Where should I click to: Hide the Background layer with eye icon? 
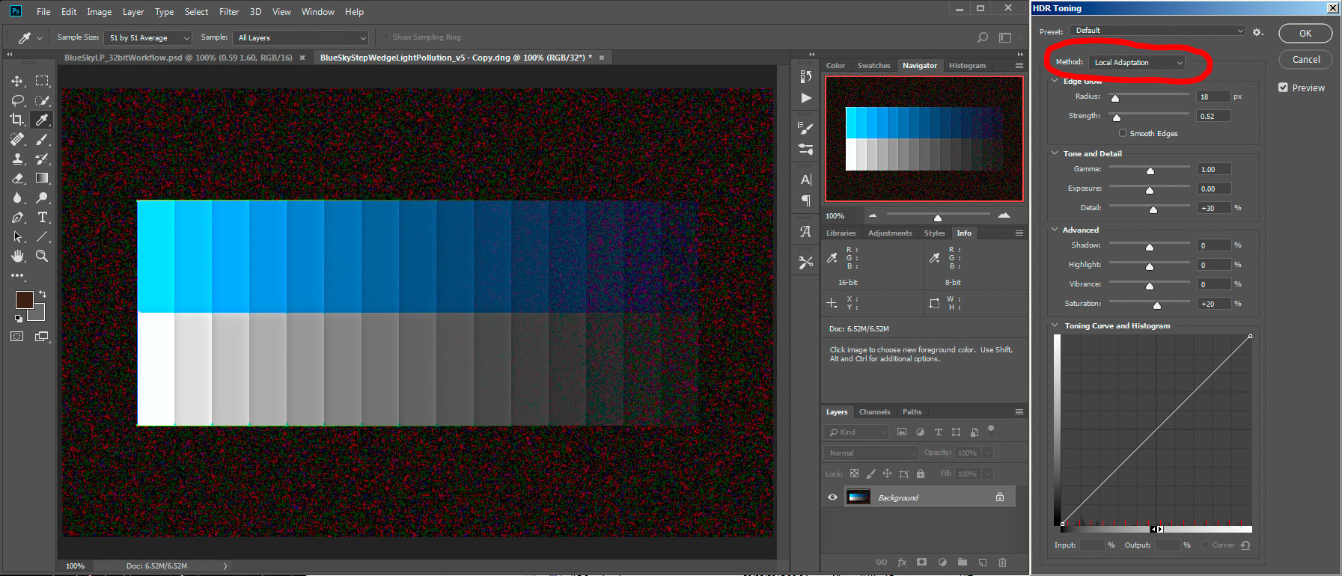832,497
